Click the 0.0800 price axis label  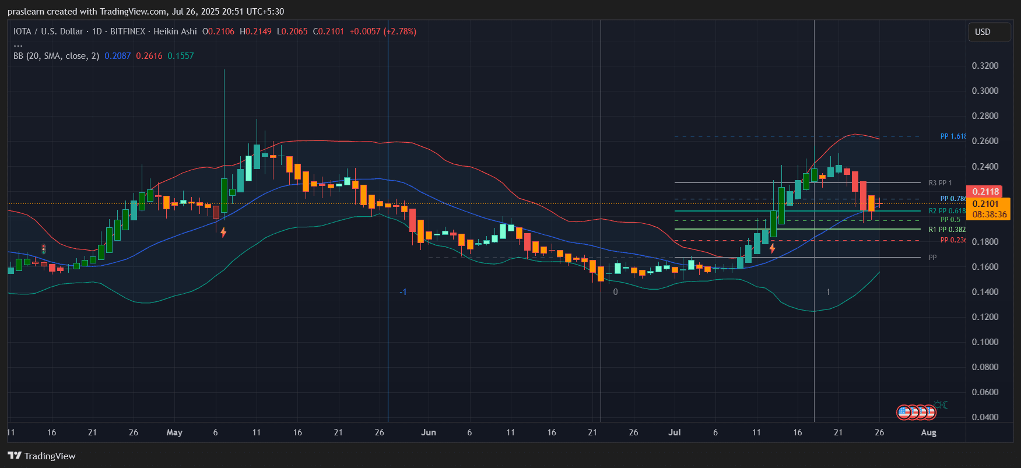click(x=985, y=367)
